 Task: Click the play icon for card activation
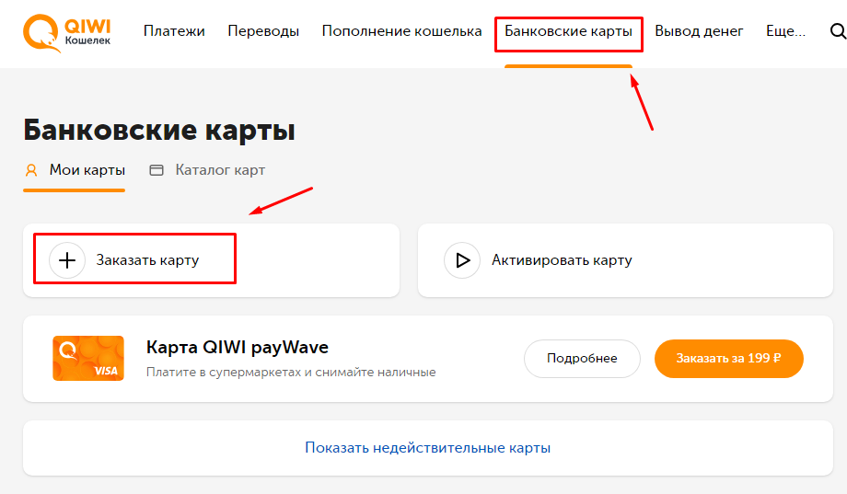click(462, 260)
